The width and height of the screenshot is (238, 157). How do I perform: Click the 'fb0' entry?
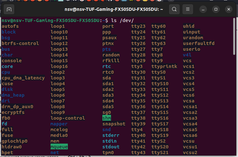[x=6, y=118]
